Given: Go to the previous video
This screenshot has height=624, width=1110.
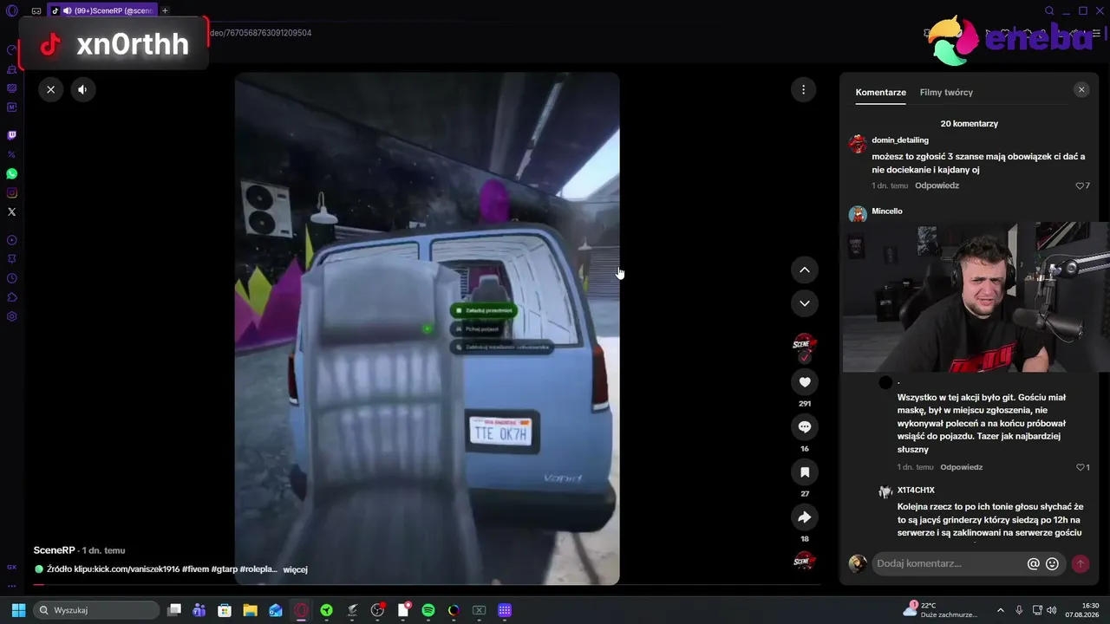Looking at the screenshot, I should [805, 270].
